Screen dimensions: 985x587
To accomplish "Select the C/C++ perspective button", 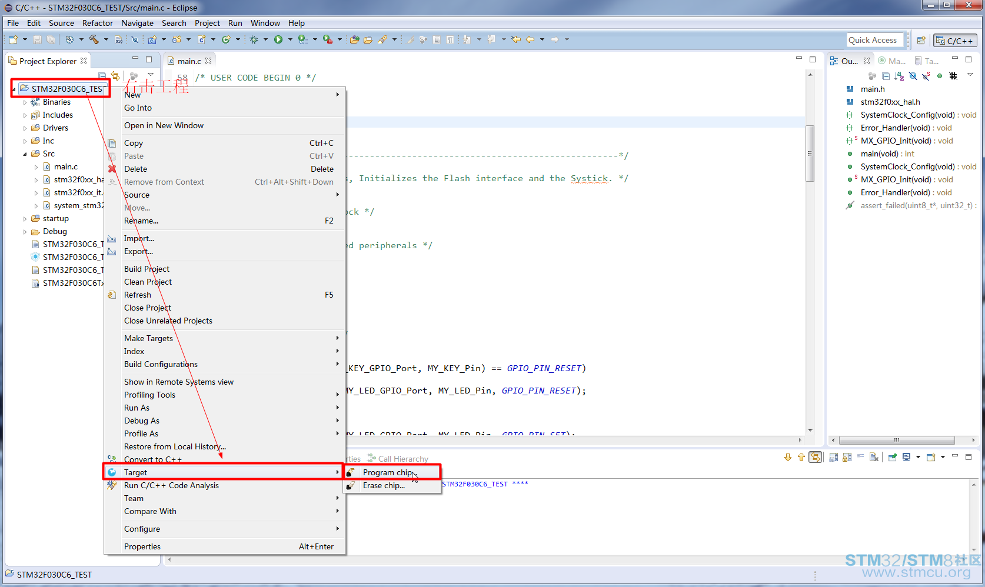I will [955, 40].
